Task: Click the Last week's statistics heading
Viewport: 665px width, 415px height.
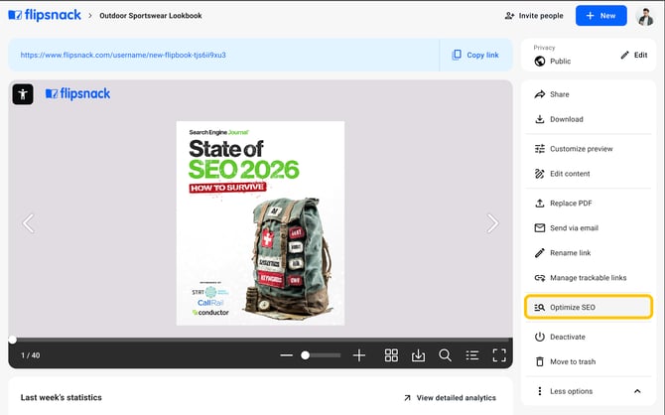Action: [62, 397]
